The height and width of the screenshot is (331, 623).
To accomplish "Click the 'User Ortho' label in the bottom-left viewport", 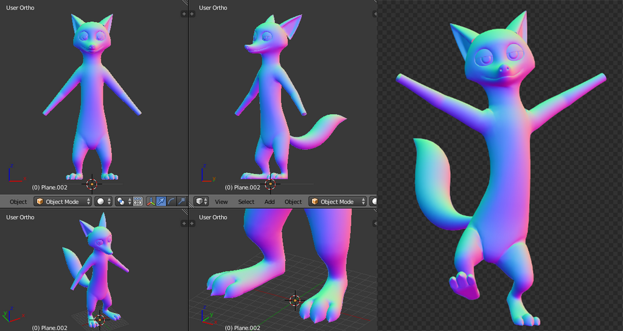I will 20,217.
